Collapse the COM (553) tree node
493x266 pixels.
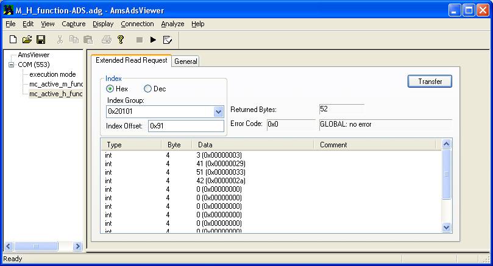coord(12,65)
